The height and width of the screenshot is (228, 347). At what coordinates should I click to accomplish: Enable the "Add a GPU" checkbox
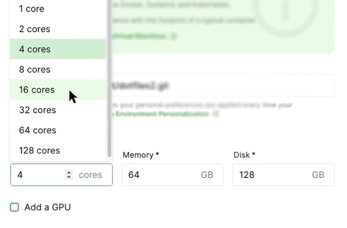15,207
